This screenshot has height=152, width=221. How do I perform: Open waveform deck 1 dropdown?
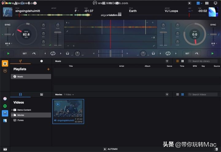click(68, 23)
